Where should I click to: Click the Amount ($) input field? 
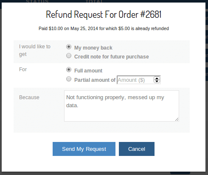135,80
